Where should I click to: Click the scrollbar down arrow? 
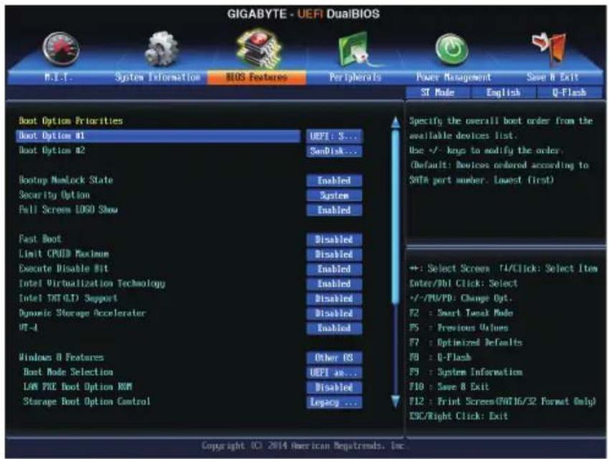pos(396,402)
